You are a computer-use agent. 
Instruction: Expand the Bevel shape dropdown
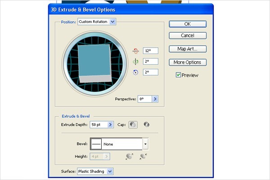tap(145, 144)
